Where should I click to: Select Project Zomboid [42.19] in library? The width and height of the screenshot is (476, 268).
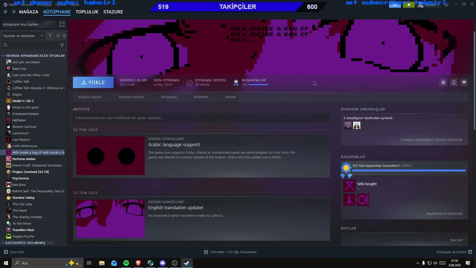[x=30, y=172]
